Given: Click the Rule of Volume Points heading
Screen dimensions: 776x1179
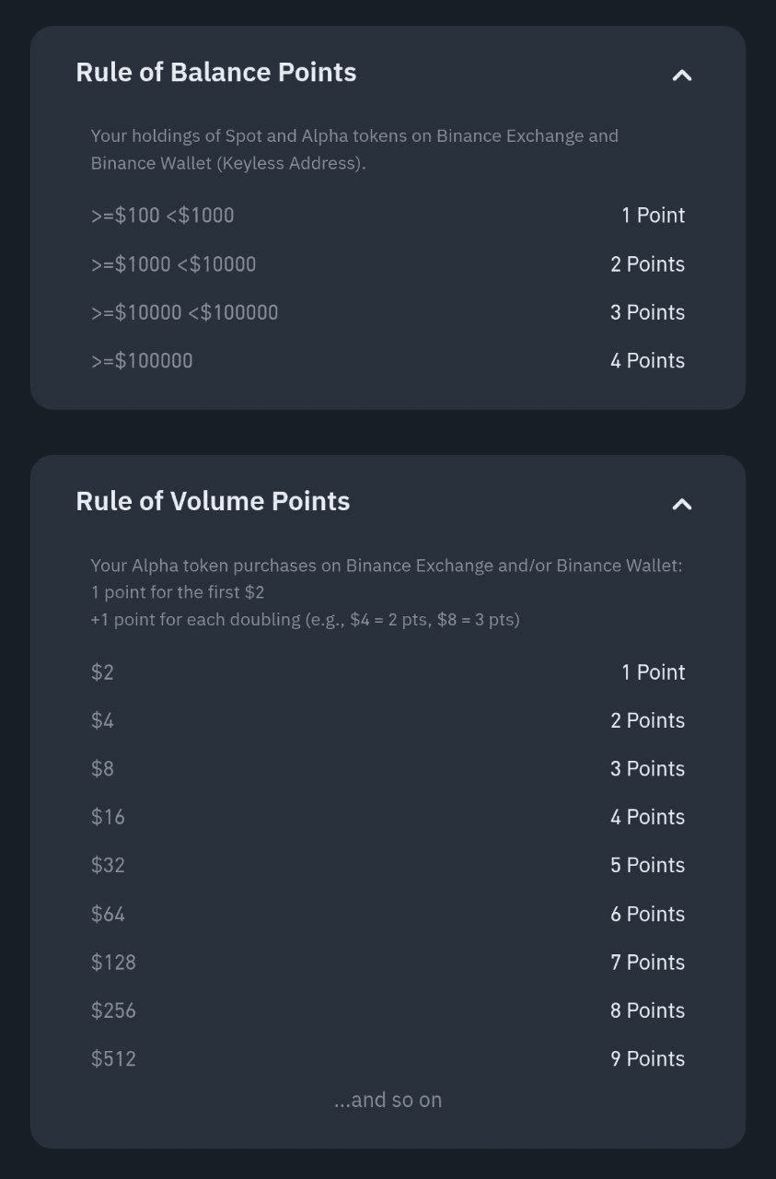Looking at the screenshot, I should (x=213, y=501).
